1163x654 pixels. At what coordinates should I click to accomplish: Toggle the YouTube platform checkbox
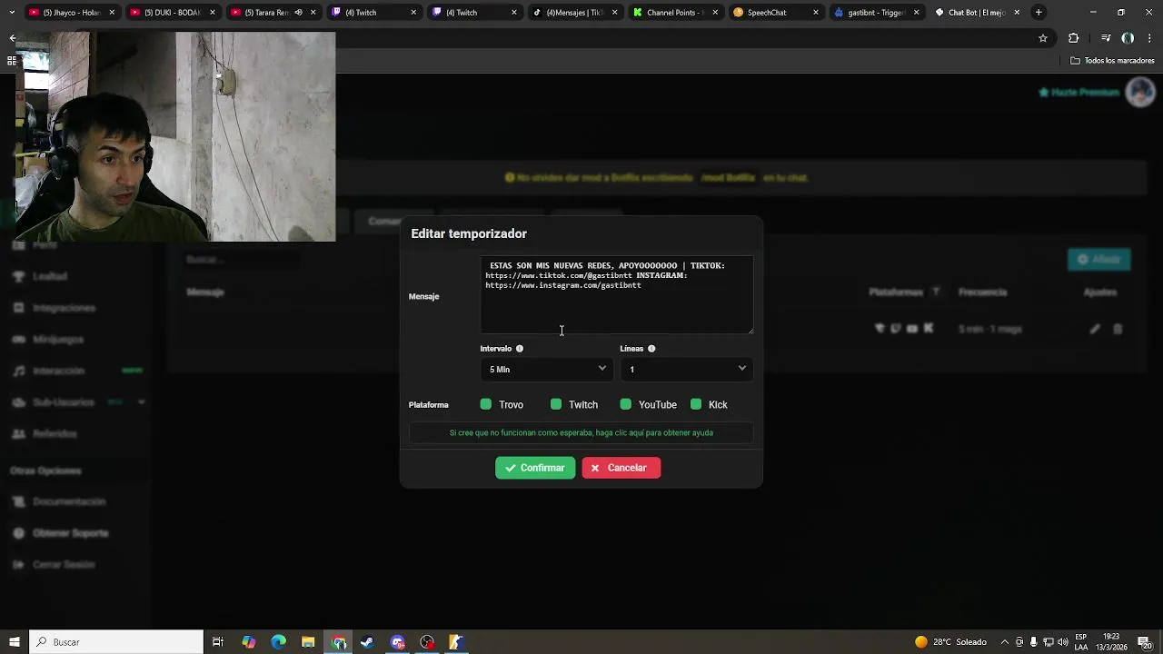click(x=626, y=404)
